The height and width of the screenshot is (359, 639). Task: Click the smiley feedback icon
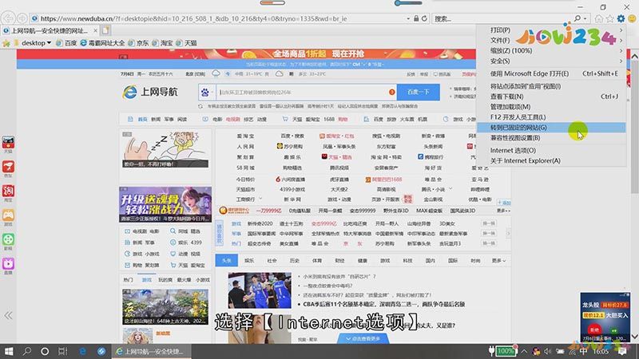[632, 18]
